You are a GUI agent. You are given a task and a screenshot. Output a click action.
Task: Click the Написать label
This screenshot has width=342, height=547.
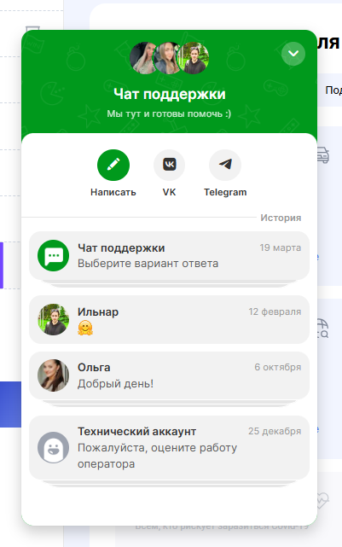(113, 192)
